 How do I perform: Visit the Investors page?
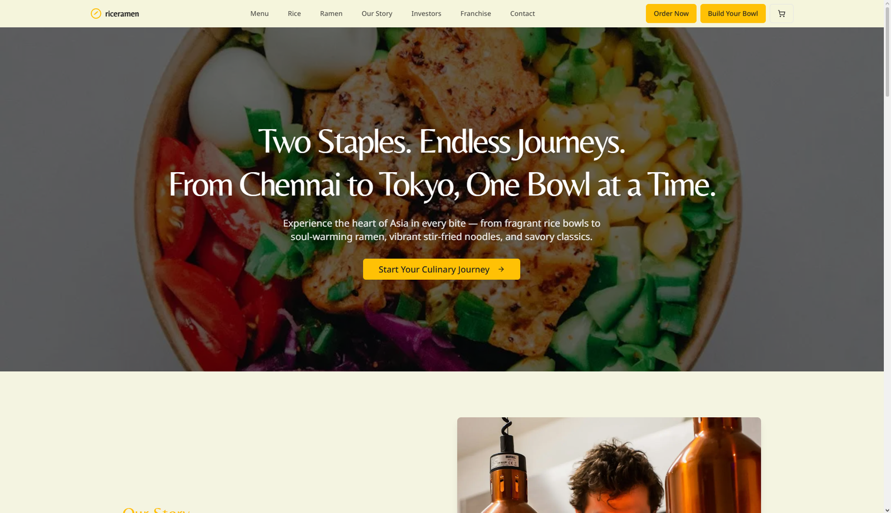(427, 13)
